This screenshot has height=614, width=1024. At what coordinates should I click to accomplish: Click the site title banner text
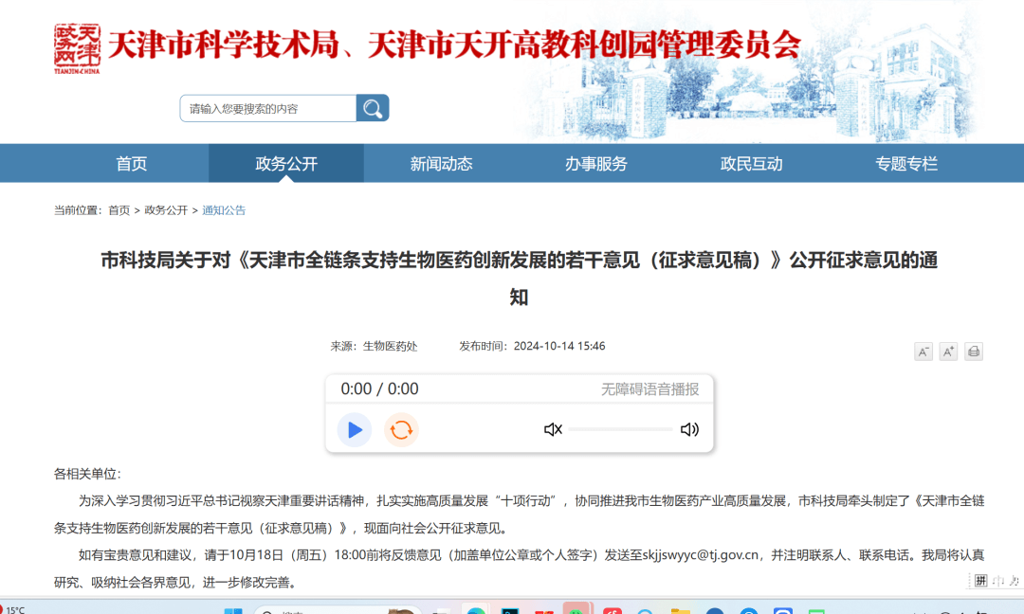[x=454, y=45]
